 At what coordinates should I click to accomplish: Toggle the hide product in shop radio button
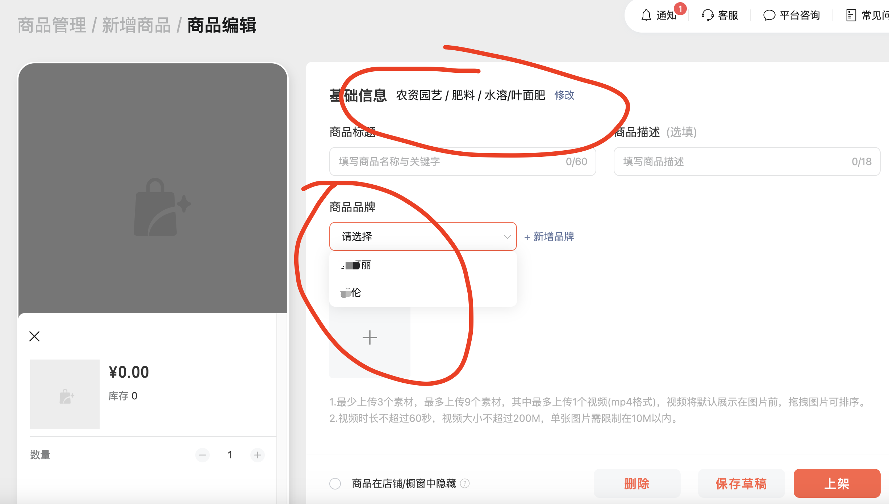[x=335, y=484]
